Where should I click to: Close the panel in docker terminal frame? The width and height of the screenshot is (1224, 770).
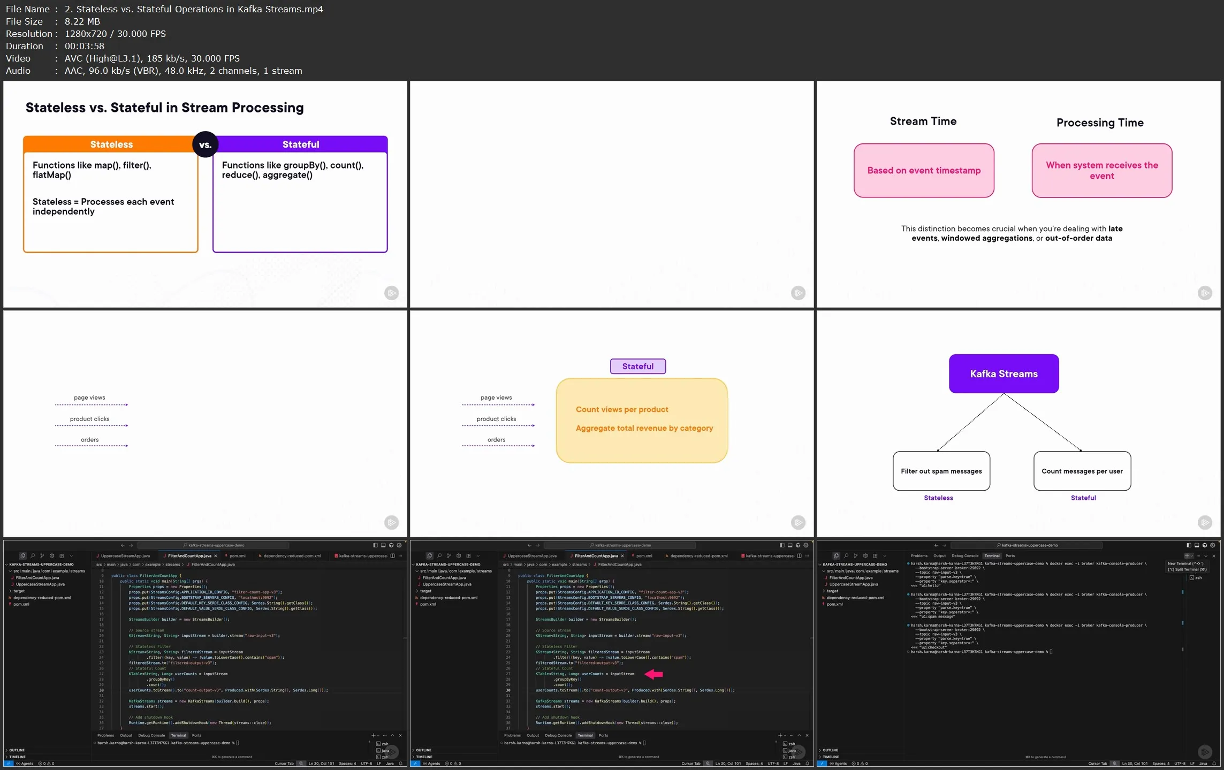click(x=1213, y=556)
